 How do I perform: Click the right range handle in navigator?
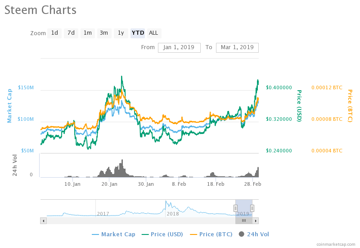[252, 208]
